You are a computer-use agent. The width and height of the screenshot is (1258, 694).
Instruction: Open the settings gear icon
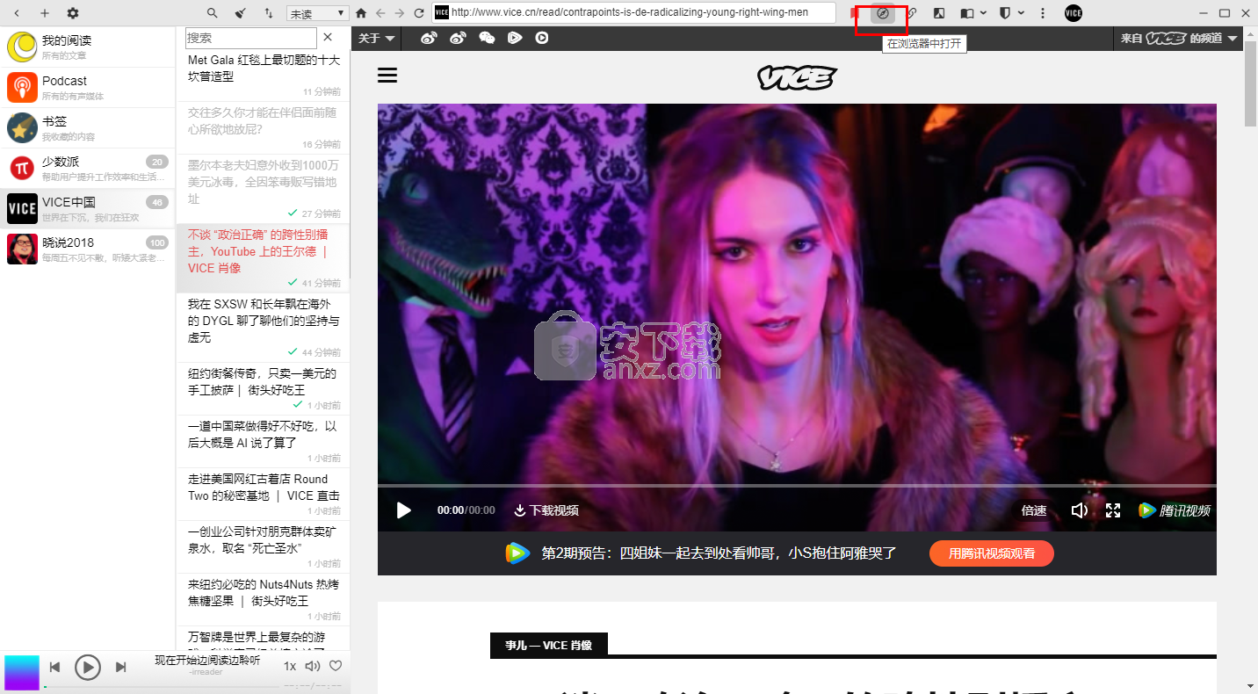(x=73, y=13)
